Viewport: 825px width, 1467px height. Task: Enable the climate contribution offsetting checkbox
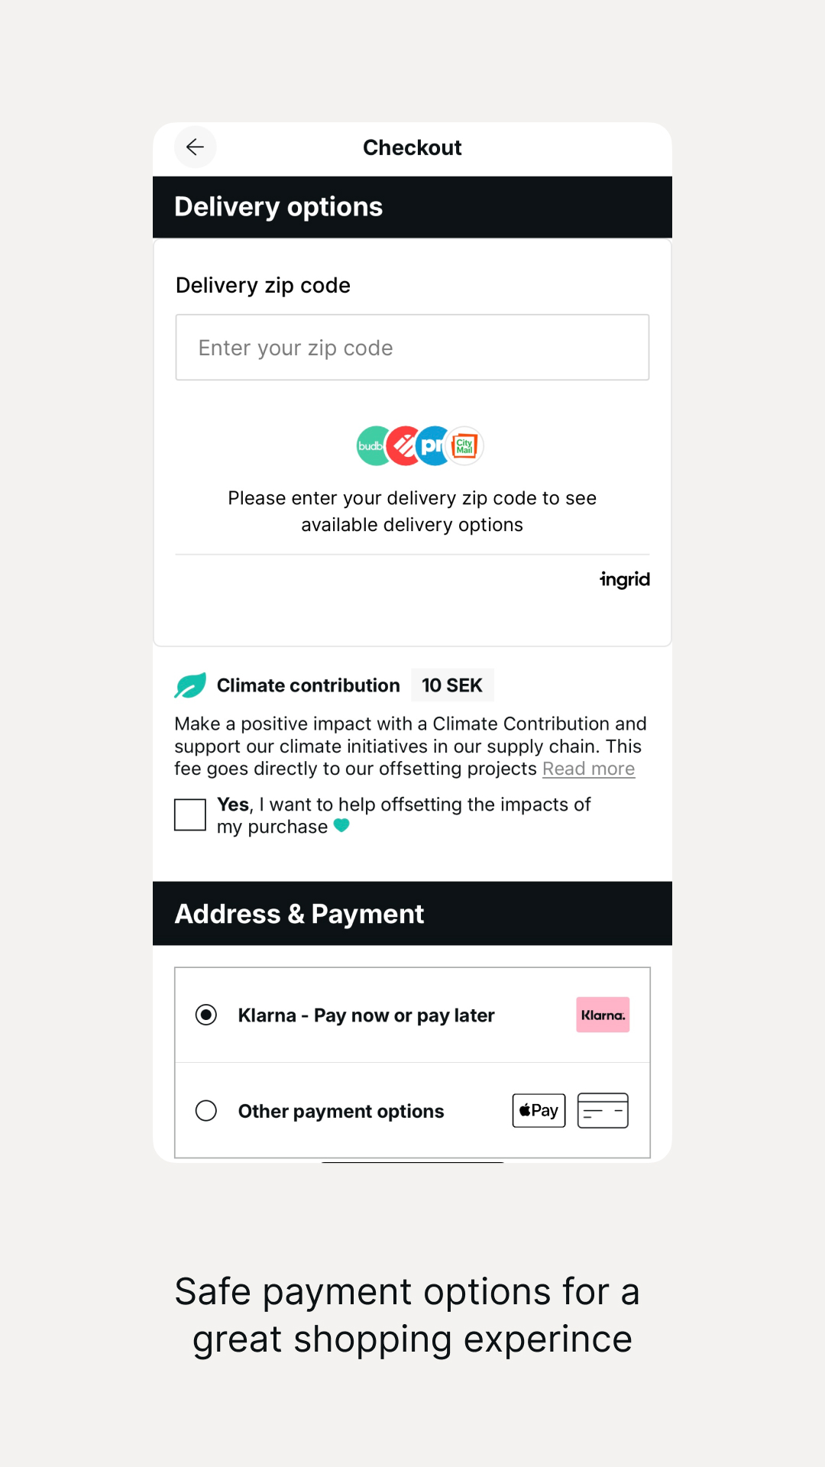[x=190, y=814]
